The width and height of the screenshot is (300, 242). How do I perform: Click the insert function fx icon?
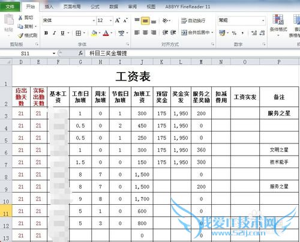(80, 53)
